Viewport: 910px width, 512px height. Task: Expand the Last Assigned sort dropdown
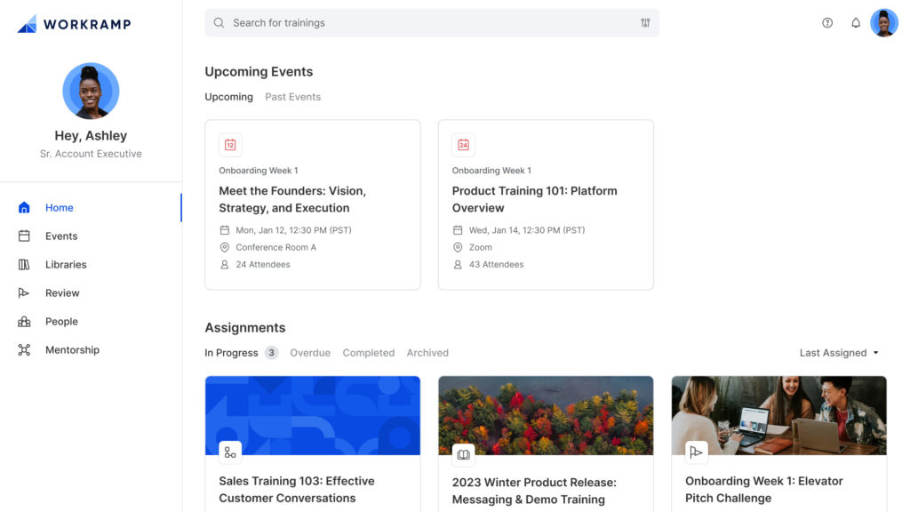coord(839,352)
